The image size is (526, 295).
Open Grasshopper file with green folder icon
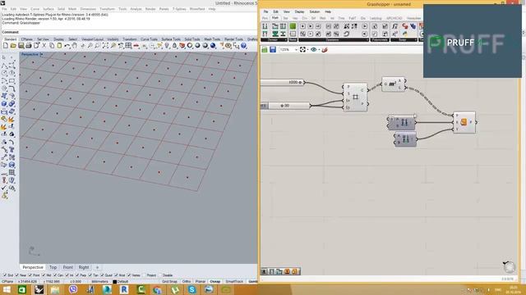[265, 49]
